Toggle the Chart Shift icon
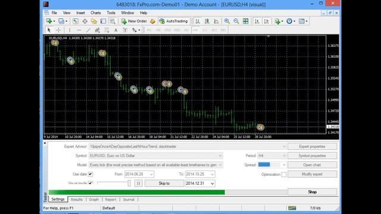Image resolution: width=381 pixels, height=214 pixels. (266, 21)
